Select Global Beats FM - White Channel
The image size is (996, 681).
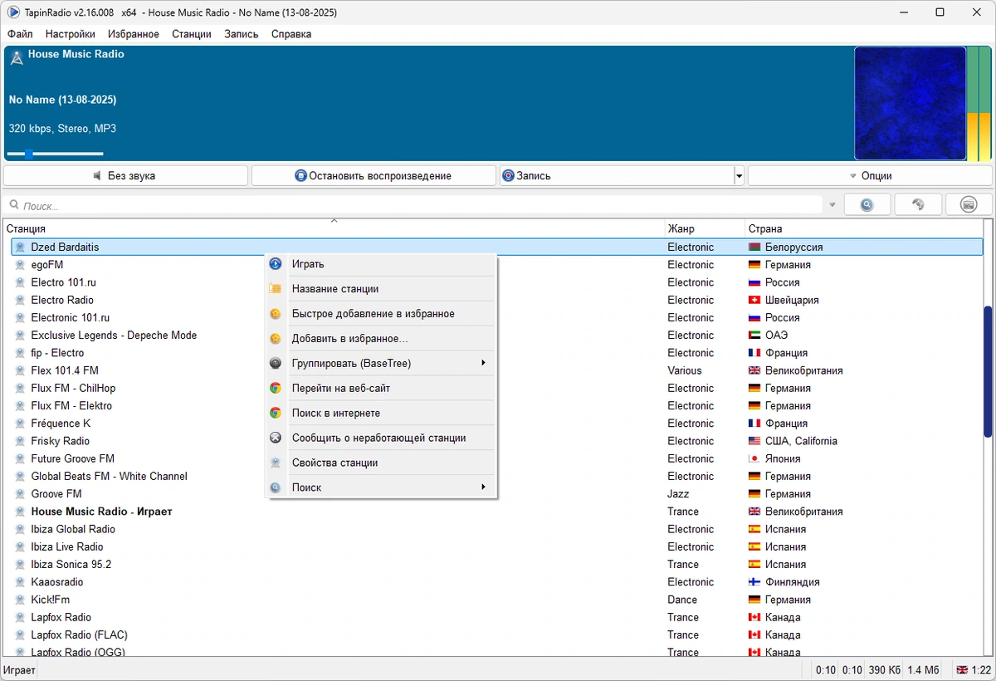pos(496,477)
